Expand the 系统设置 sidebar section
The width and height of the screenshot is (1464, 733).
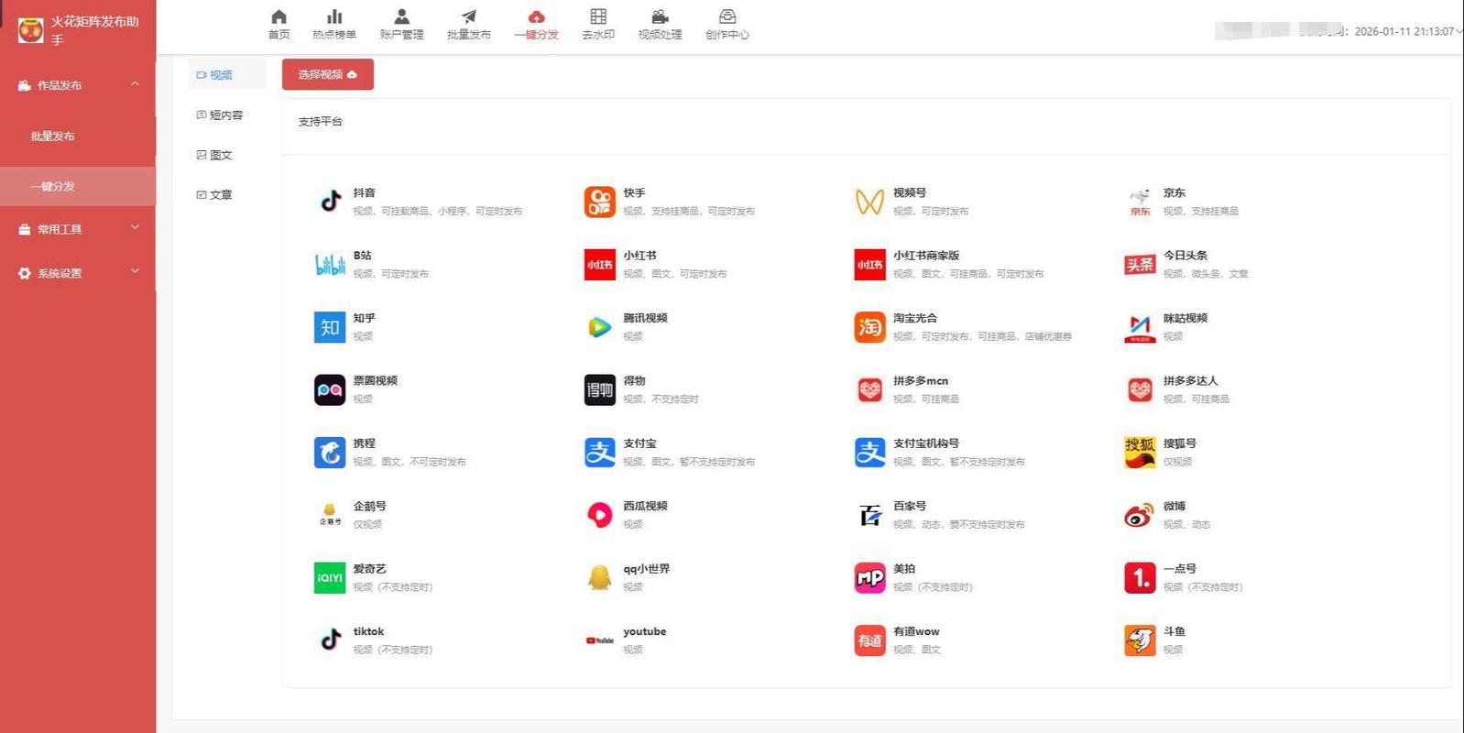pyautogui.click(x=78, y=273)
